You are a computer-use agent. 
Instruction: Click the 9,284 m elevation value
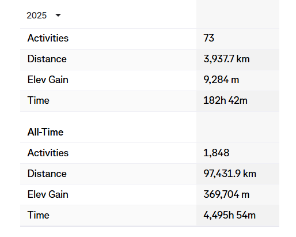pos(221,80)
